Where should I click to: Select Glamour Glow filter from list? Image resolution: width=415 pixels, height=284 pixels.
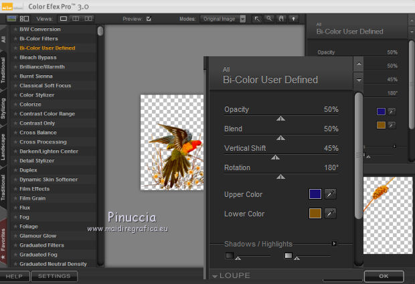coord(38,236)
